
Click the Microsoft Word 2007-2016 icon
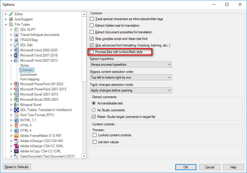[x=16, y=55]
